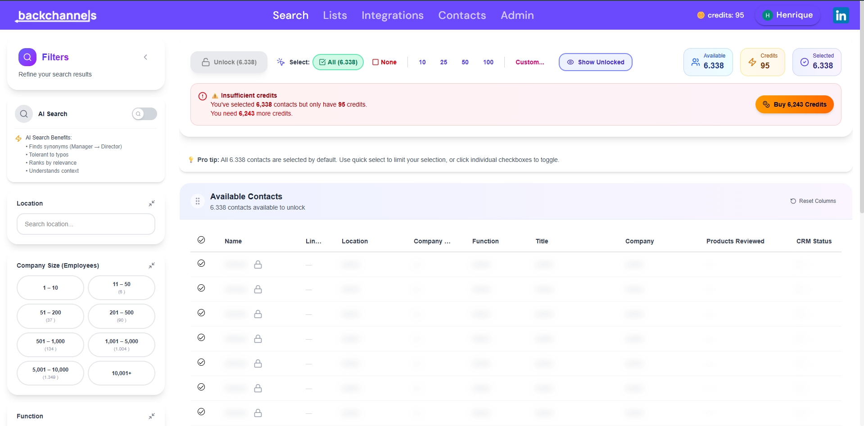Screen dimensions: 864x426
Task: Uncheck the first contact row checkbox
Action: (x=201, y=263)
